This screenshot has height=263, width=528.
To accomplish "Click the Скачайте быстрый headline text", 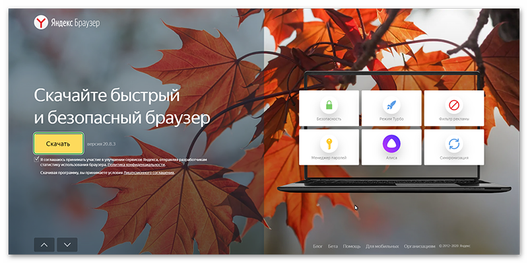I will coord(107,96).
